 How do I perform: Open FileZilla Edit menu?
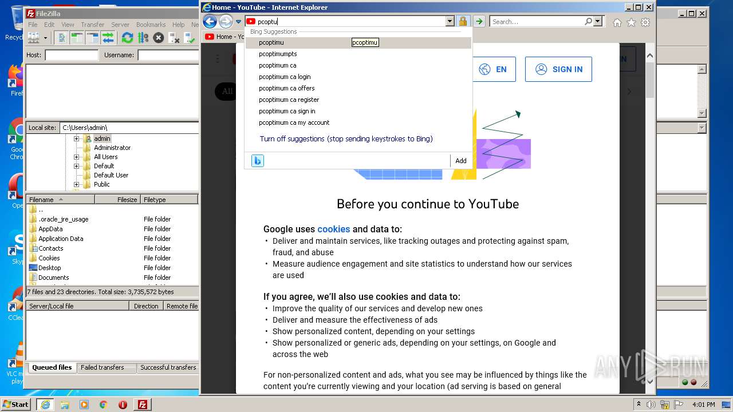coord(49,25)
